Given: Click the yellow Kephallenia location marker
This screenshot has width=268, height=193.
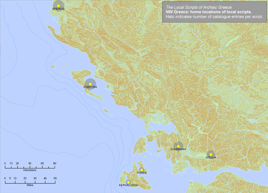Looking at the screenshot, I should (128, 182).
